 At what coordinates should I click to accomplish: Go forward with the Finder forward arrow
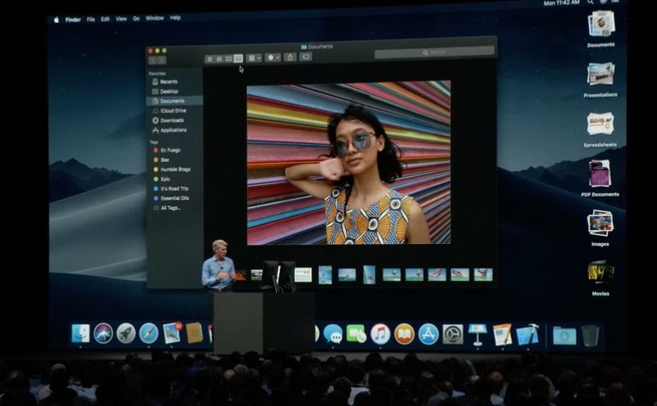click(161, 61)
